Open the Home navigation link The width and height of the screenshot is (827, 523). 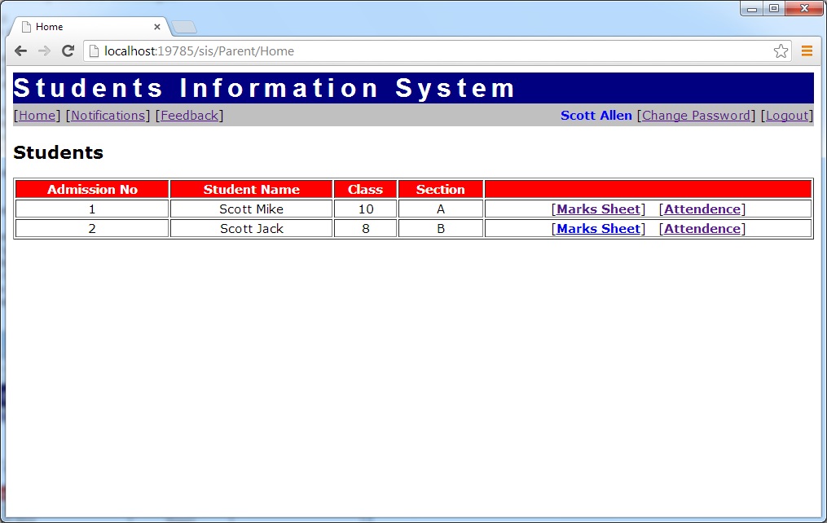37,116
